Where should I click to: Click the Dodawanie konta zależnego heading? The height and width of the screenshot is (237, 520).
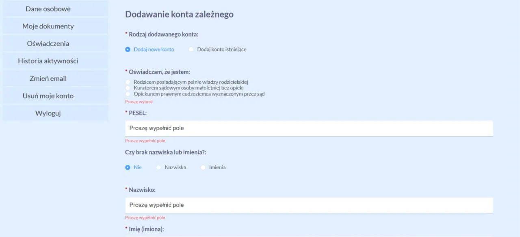pos(179,14)
